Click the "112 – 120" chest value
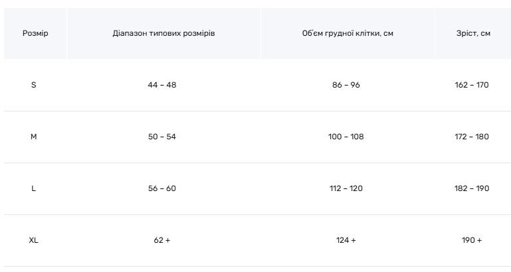 [x=346, y=188]
